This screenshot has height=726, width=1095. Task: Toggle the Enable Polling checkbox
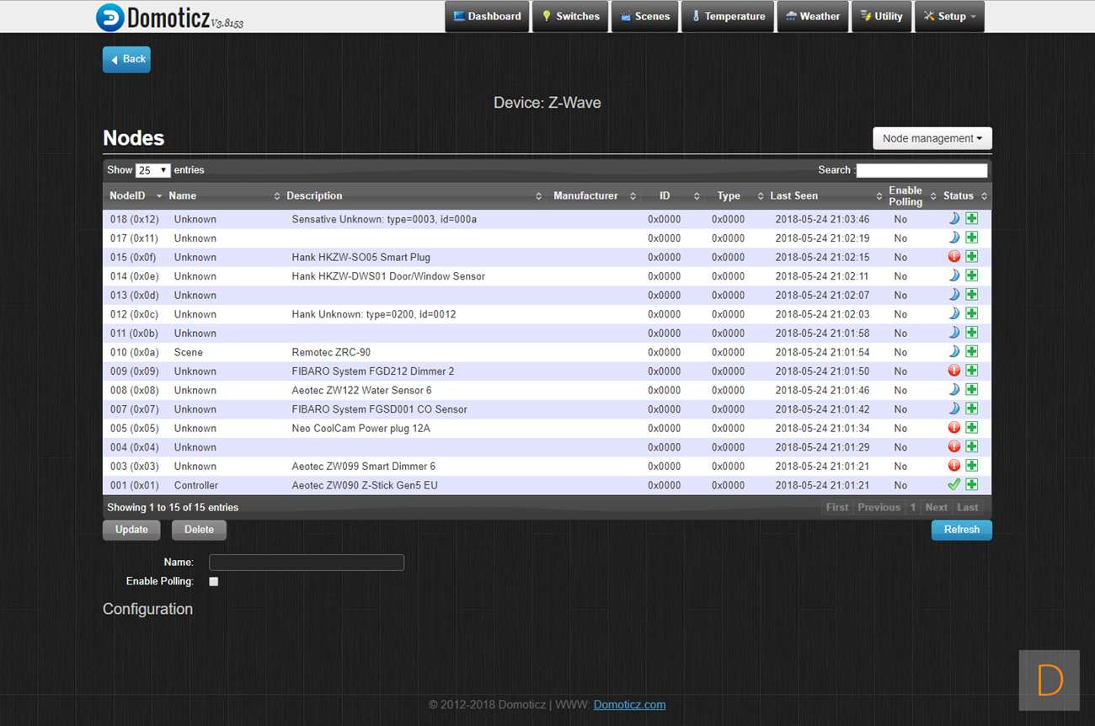214,581
